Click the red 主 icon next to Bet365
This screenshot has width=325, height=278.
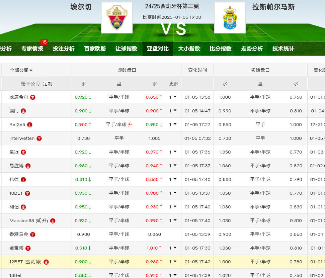tap(30, 125)
